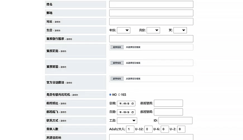
Task: Expand the 天 birthday day dropdown
Action: tap(180, 30)
